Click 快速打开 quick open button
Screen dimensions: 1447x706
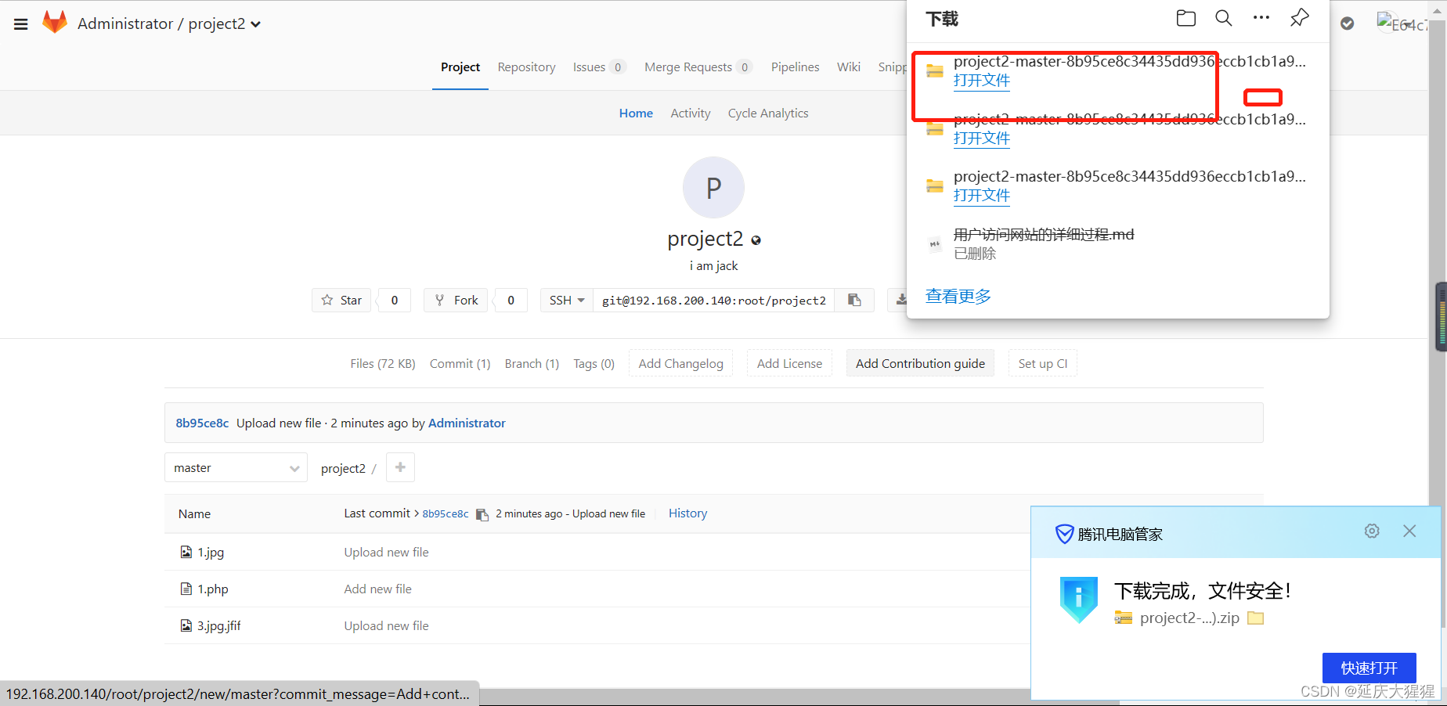point(1369,668)
